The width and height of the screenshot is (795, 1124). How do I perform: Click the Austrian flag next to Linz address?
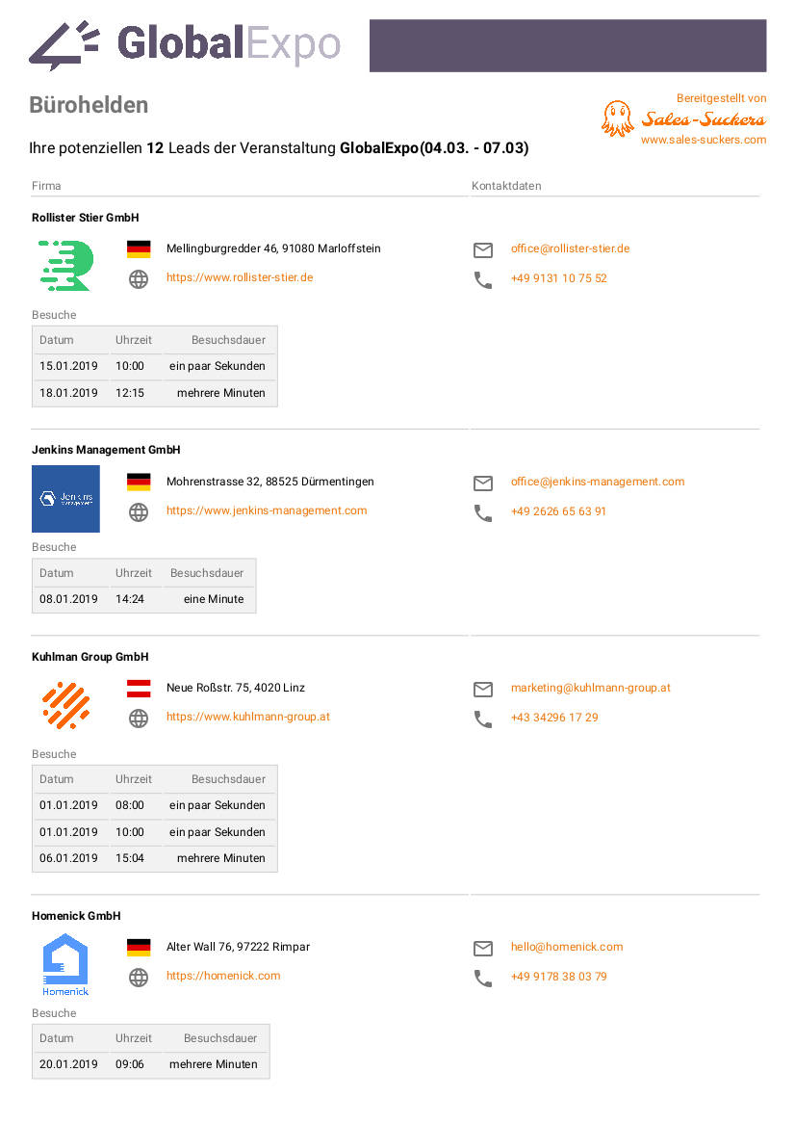point(139,688)
